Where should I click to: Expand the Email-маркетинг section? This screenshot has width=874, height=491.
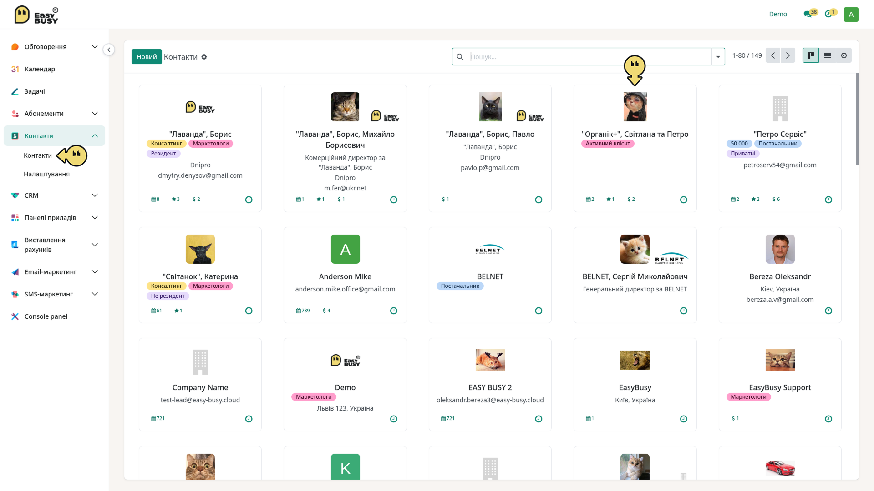[x=95, y=272]
